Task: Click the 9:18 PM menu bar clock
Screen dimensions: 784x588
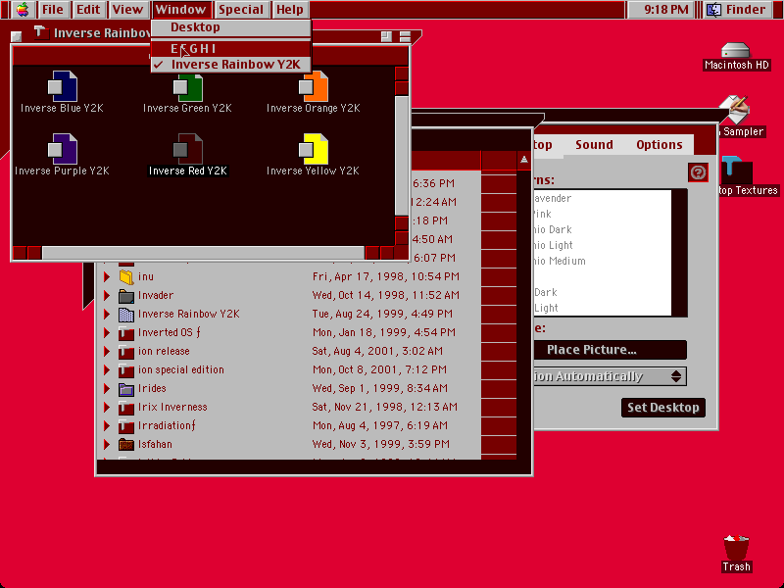Action: point(665,10)
